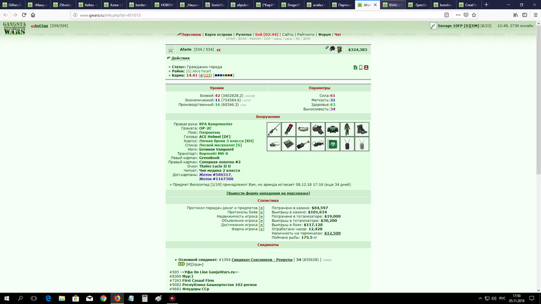The height and width of the screenshot is (304, 541).
Task: Click Вывести форму нападения на персонажа
Action: click(268, 194)
